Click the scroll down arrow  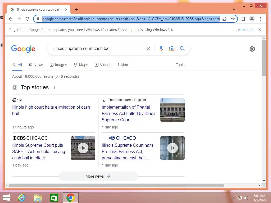click(x=264, y=181)
